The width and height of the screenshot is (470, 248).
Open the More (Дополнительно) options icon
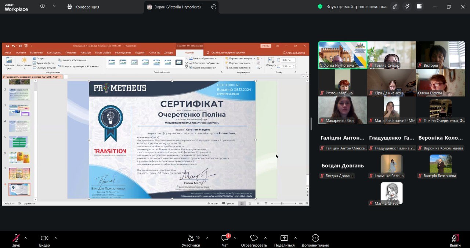[x=315, y=238]
